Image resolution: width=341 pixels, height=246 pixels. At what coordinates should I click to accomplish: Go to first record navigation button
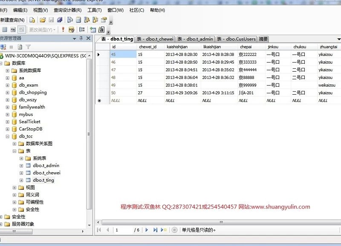click(99, 230)
